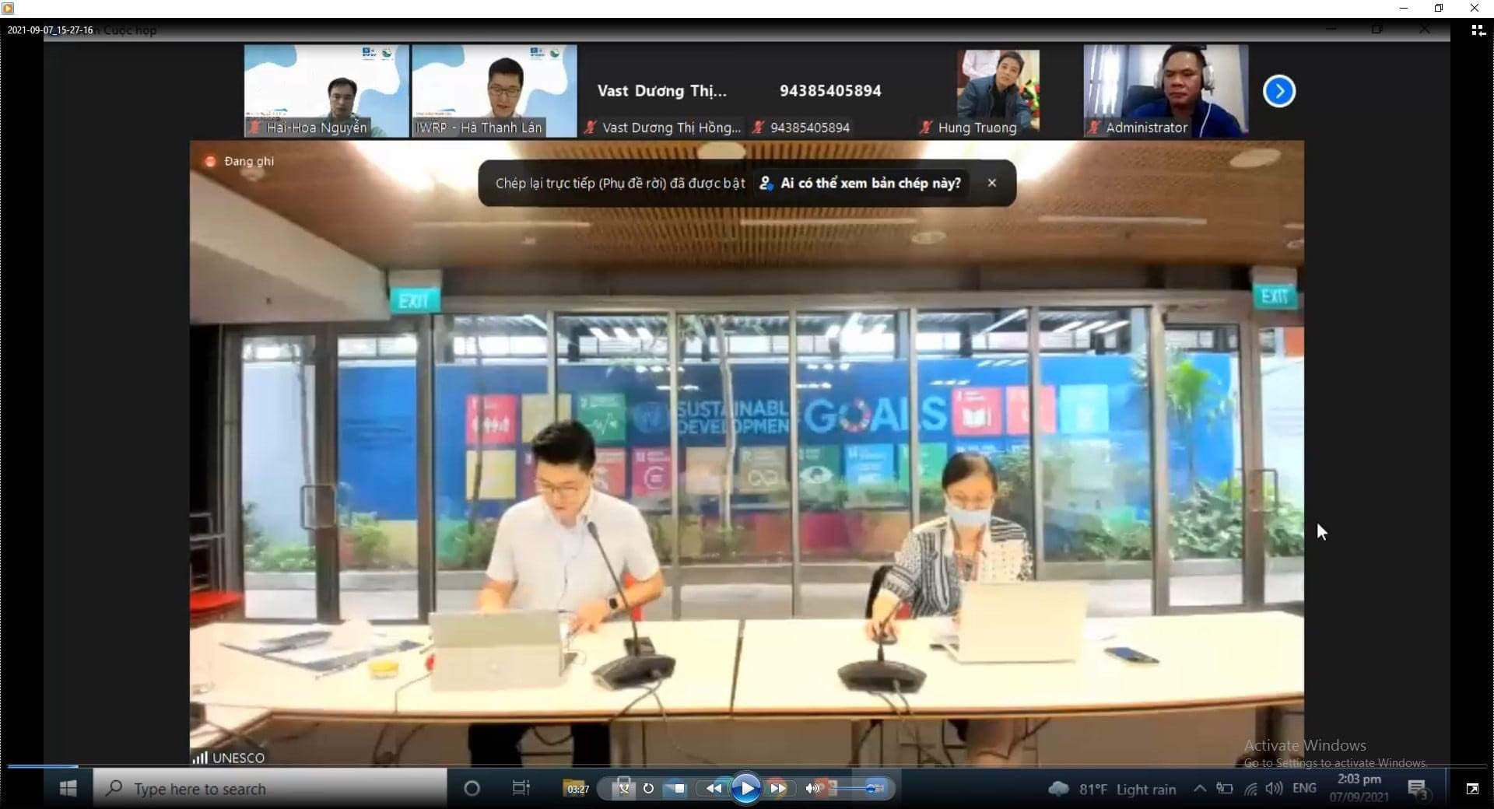The height and width of the screenshot is (809, 1494).
Task: Click the Windows taskbar search box
Action: point(270,789)
